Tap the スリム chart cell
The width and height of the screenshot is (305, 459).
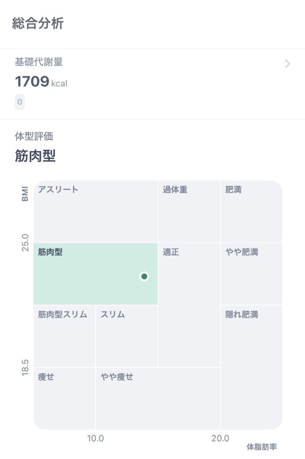tap(126, 336)
